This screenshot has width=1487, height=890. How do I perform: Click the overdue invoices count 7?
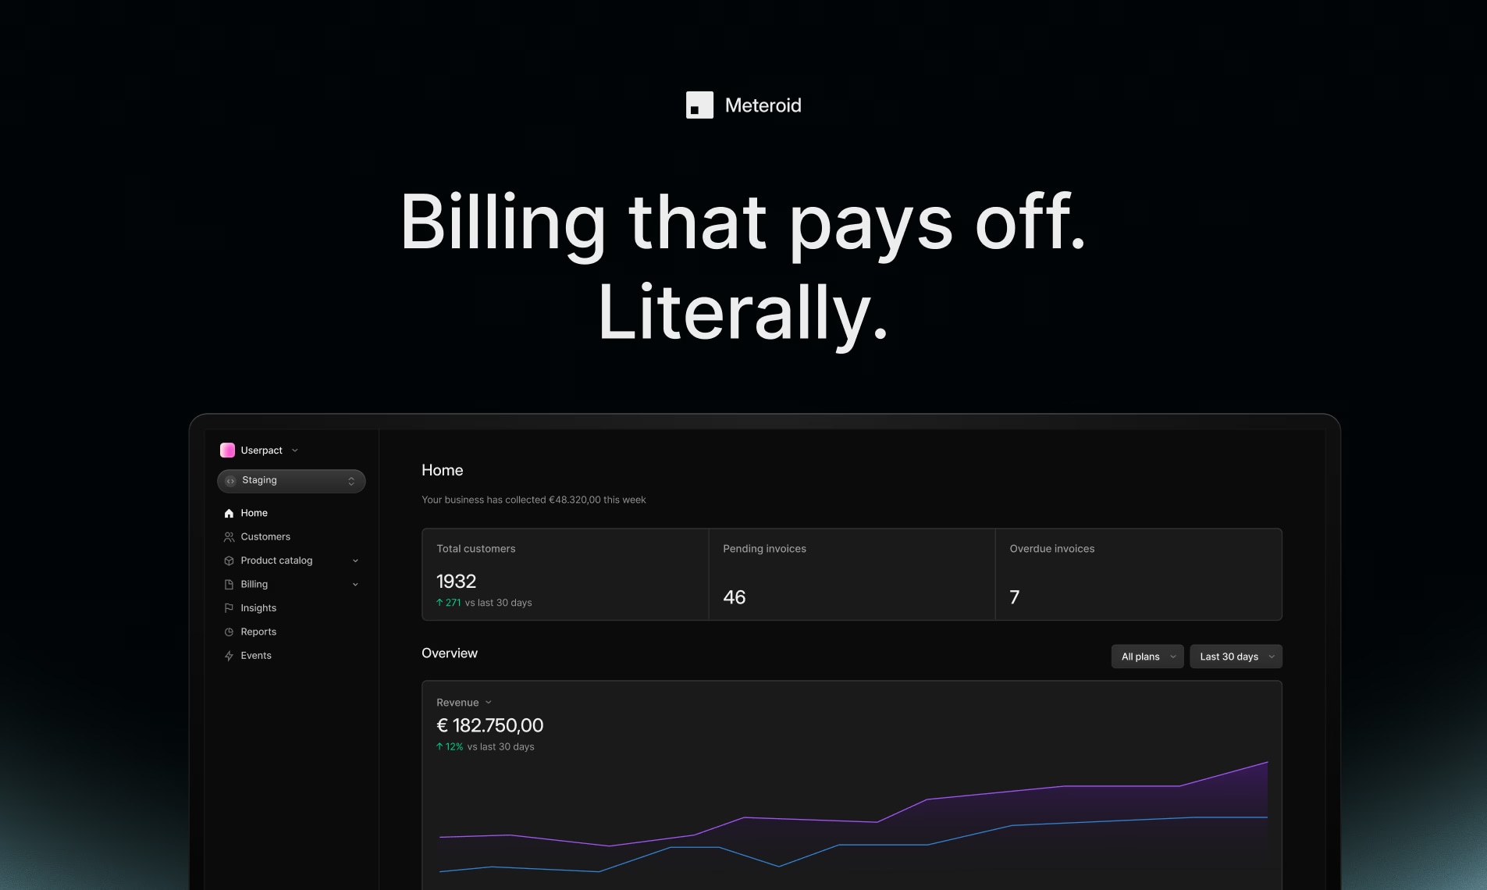click(x=1015, y=597)
